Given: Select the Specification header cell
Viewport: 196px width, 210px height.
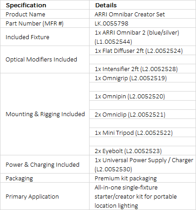Looking at the screenshot, I should (x=45, y=5).
